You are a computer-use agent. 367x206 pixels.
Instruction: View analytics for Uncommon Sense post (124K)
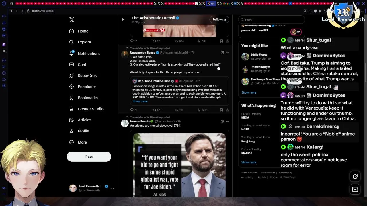point(202,110)
